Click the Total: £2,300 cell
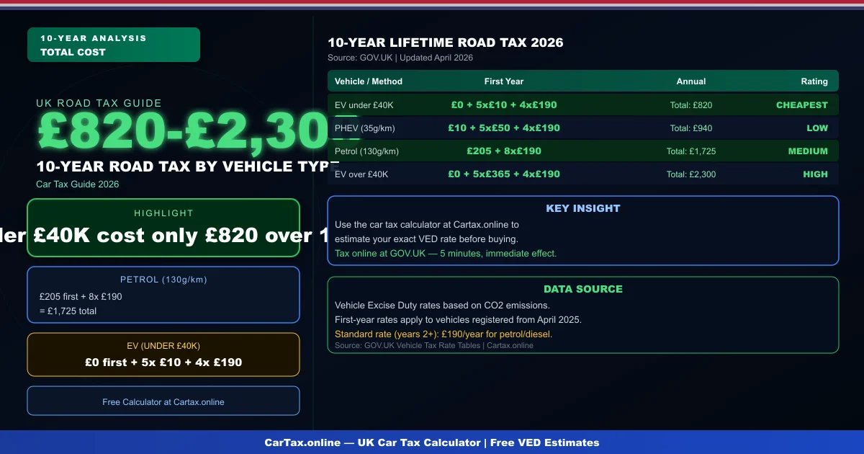The width and height of the screenshot is (864, 454). [x=689, y=174]
